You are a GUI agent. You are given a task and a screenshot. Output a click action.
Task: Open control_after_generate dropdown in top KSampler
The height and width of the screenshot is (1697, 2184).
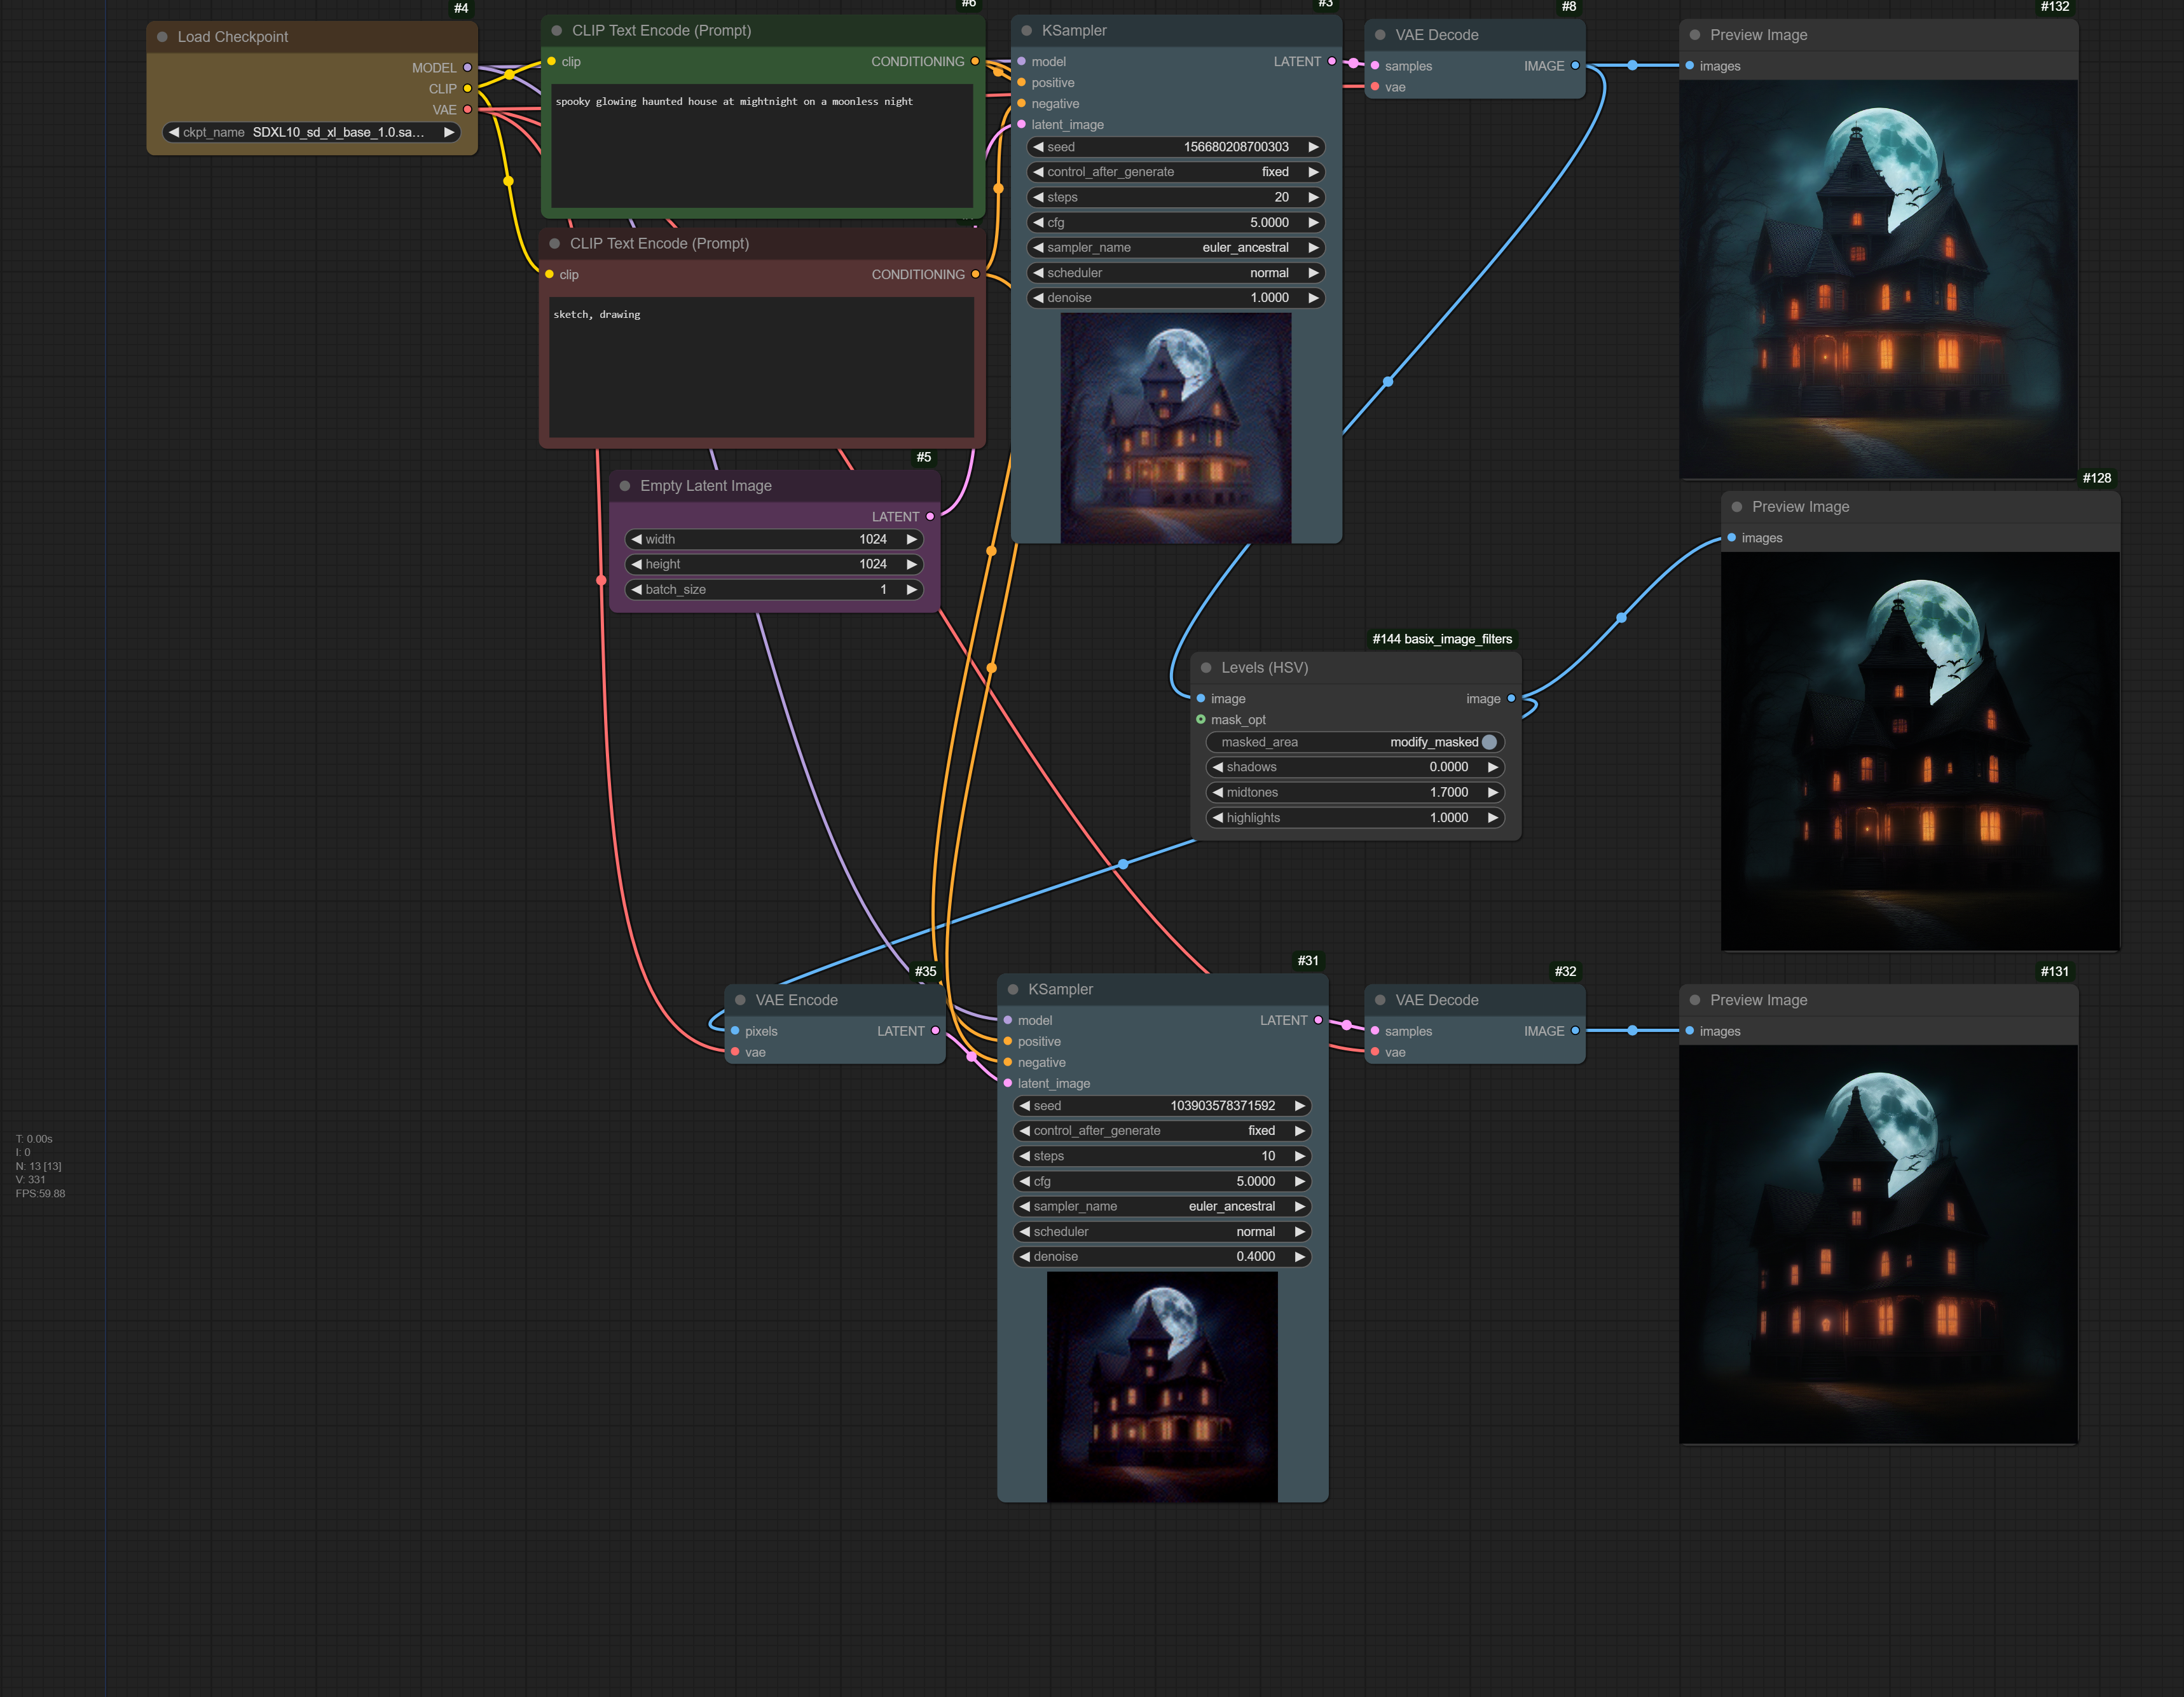click(x=1175, y=172)
